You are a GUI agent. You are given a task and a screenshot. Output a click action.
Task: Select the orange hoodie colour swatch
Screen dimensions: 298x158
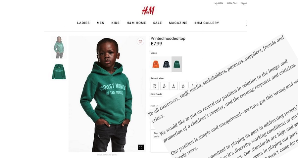156,64
